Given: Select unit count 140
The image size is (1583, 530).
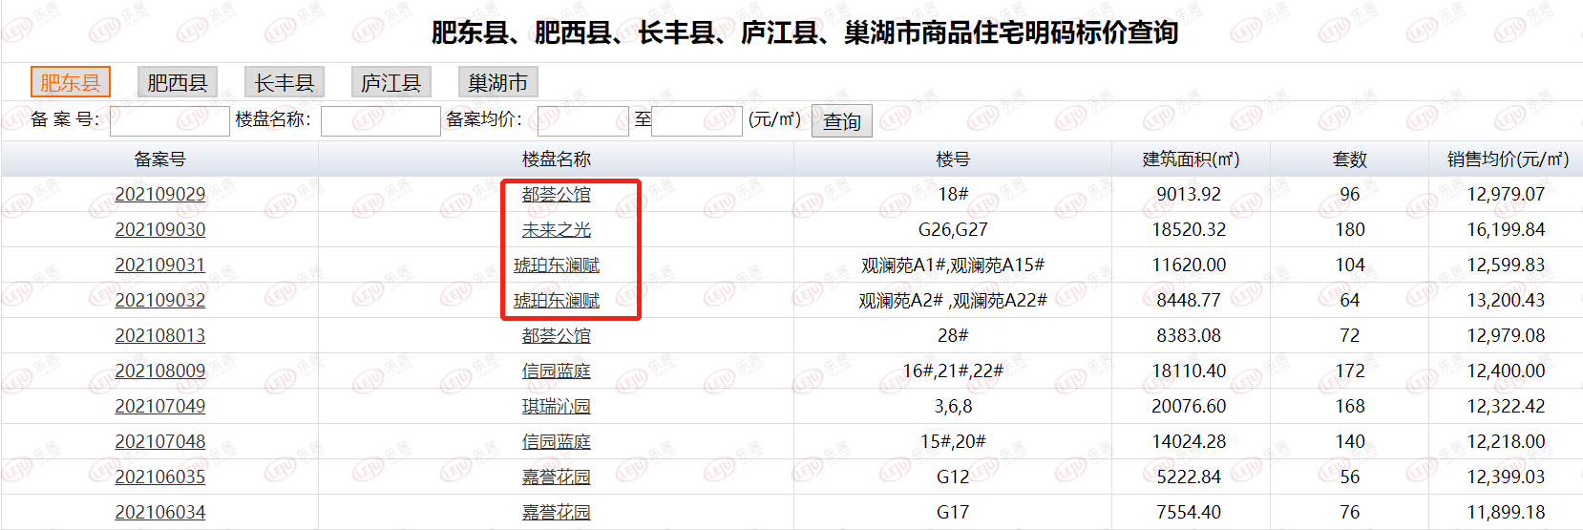Looking at the screenshot, I should (x=1350, y=441).
